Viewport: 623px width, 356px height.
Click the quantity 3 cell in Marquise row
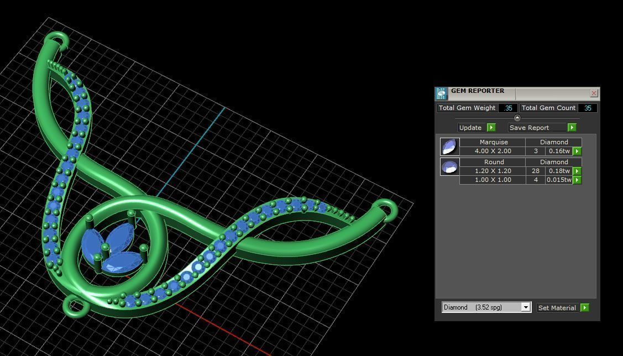pyautogui.click(x=536, y=151)
